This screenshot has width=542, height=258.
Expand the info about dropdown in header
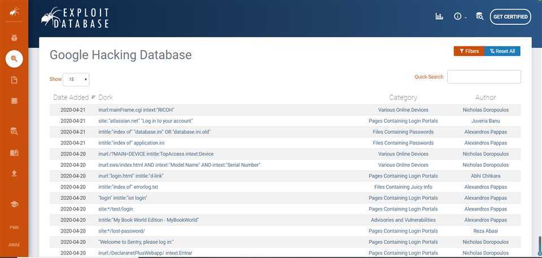[460, 16]
